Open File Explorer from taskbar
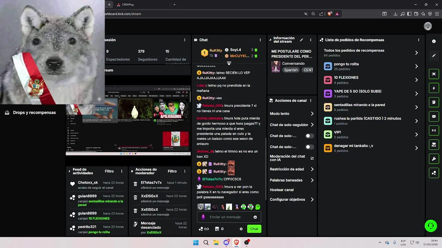This screenshot has height=248, width=442. 216,242
